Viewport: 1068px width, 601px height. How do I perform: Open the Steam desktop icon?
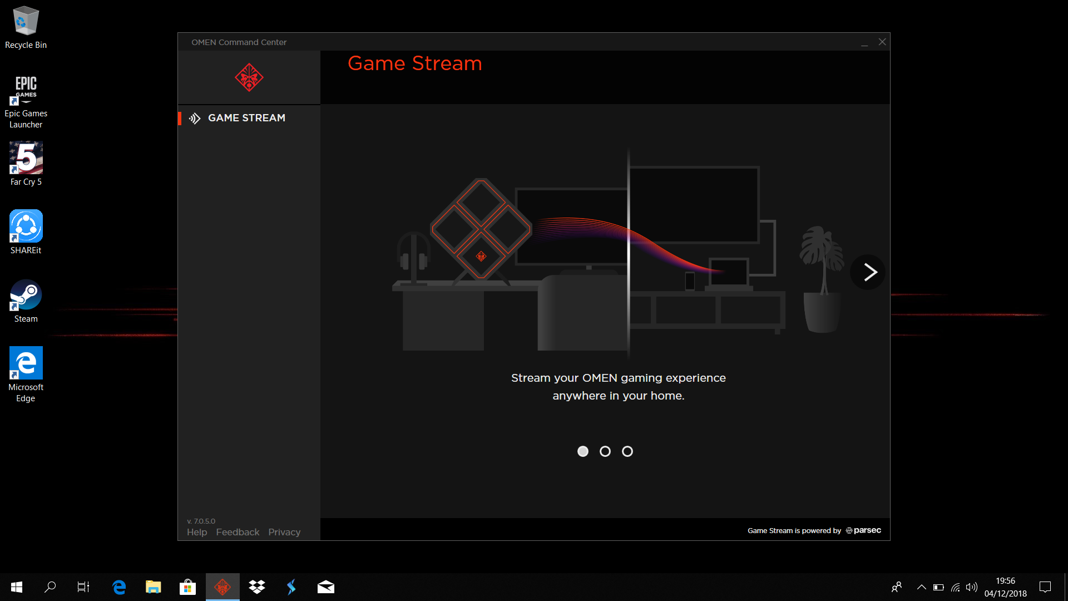(26, 295)
